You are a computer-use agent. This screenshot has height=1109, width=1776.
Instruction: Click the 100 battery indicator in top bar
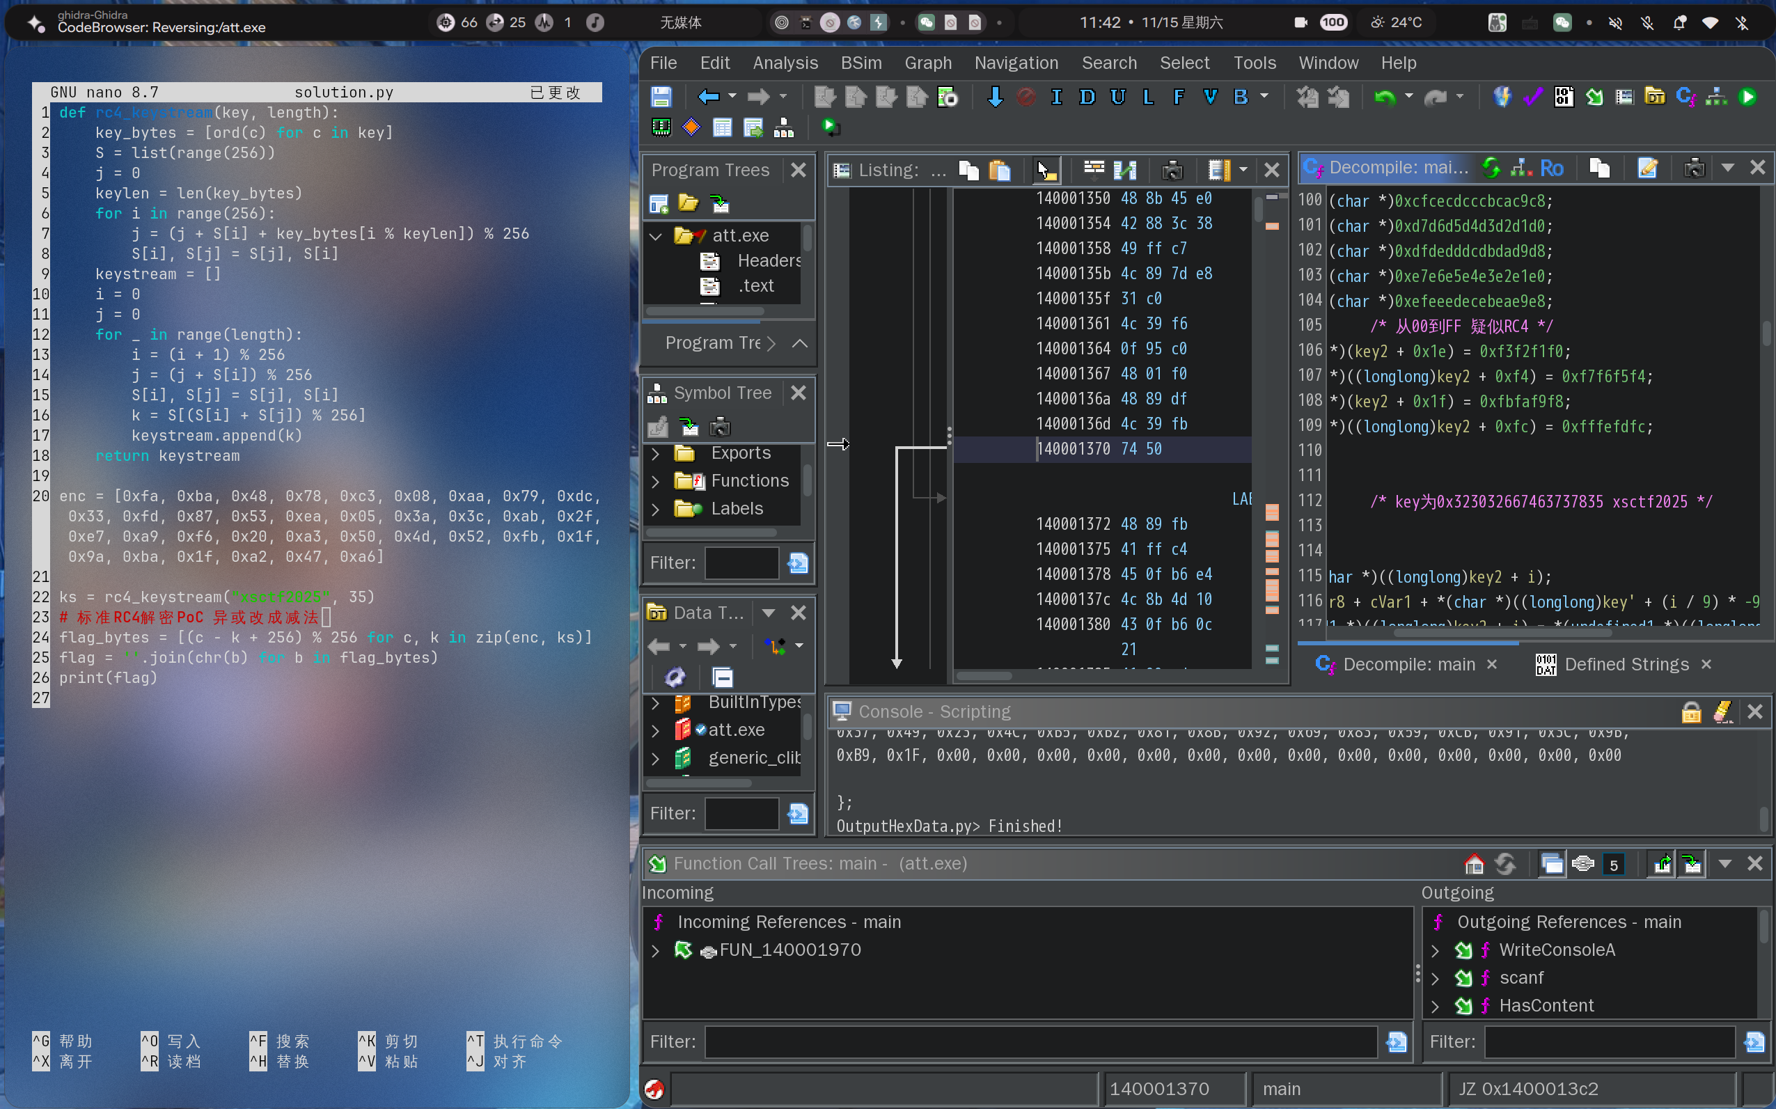pos(1333,23)
